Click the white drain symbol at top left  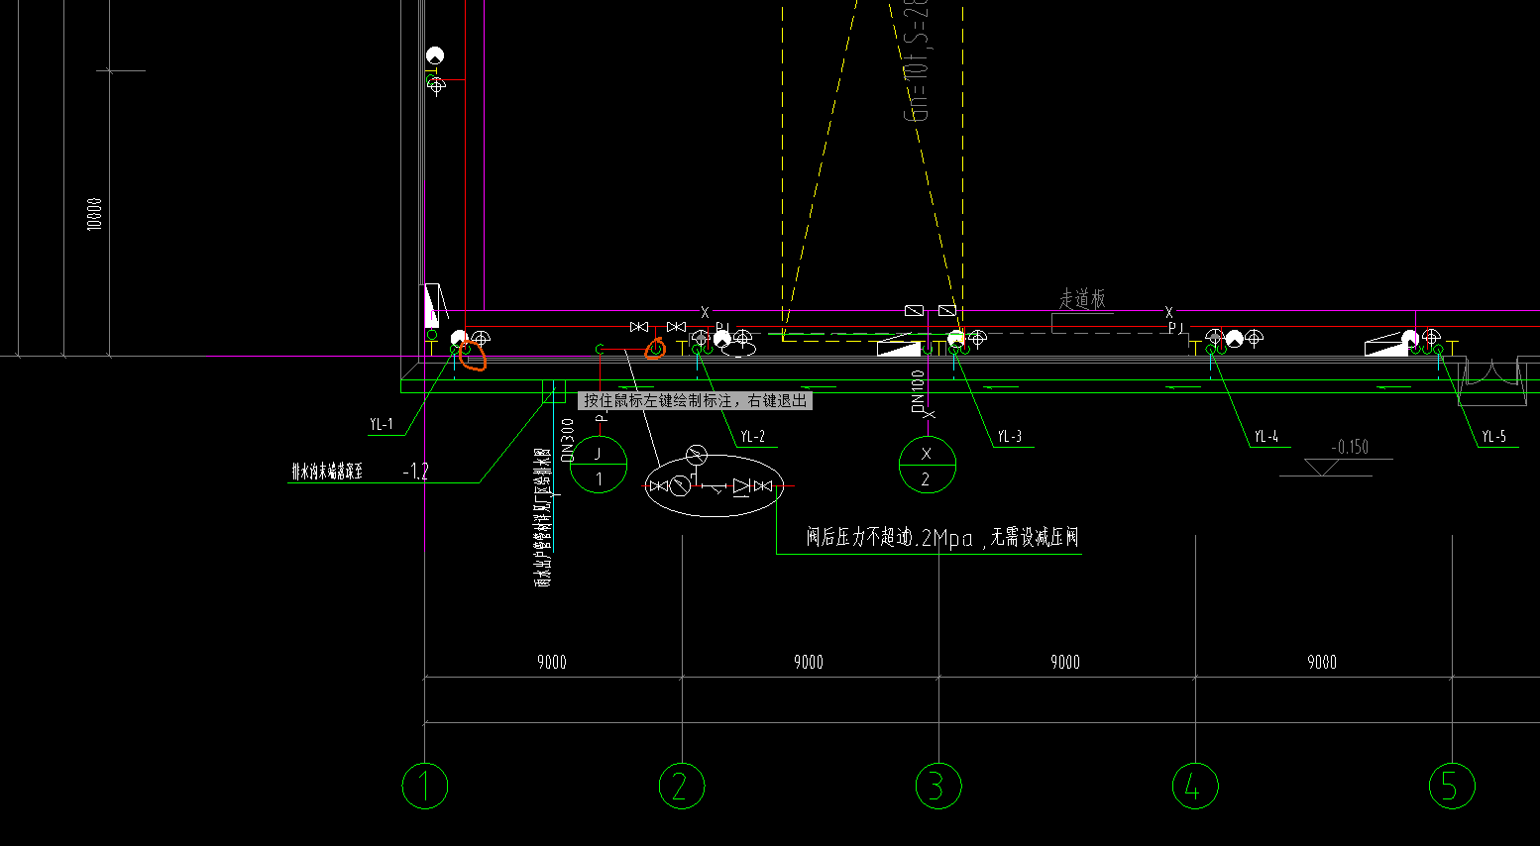(435, 55)
